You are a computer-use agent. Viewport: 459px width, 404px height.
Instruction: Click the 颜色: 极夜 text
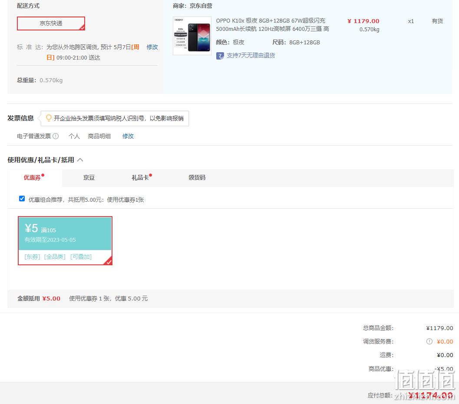(230, 43)
